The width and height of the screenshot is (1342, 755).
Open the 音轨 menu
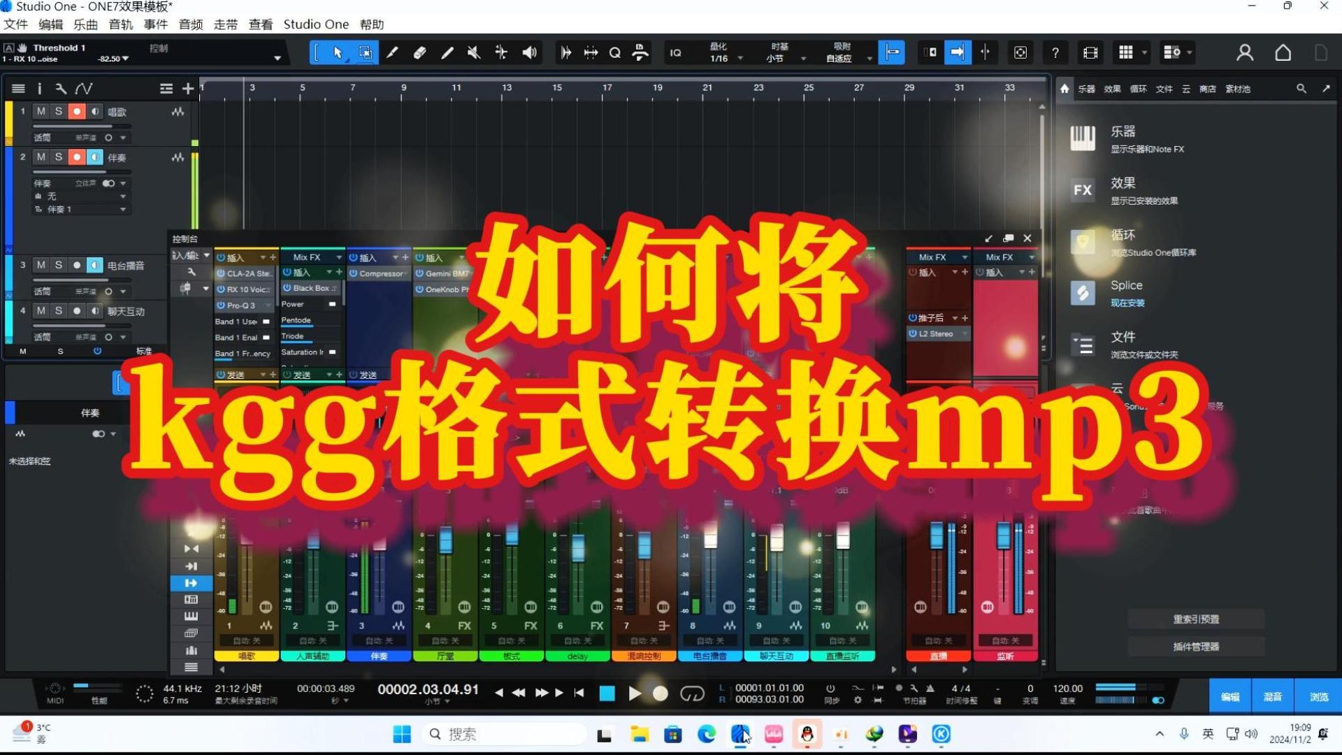tap(120, 24)
